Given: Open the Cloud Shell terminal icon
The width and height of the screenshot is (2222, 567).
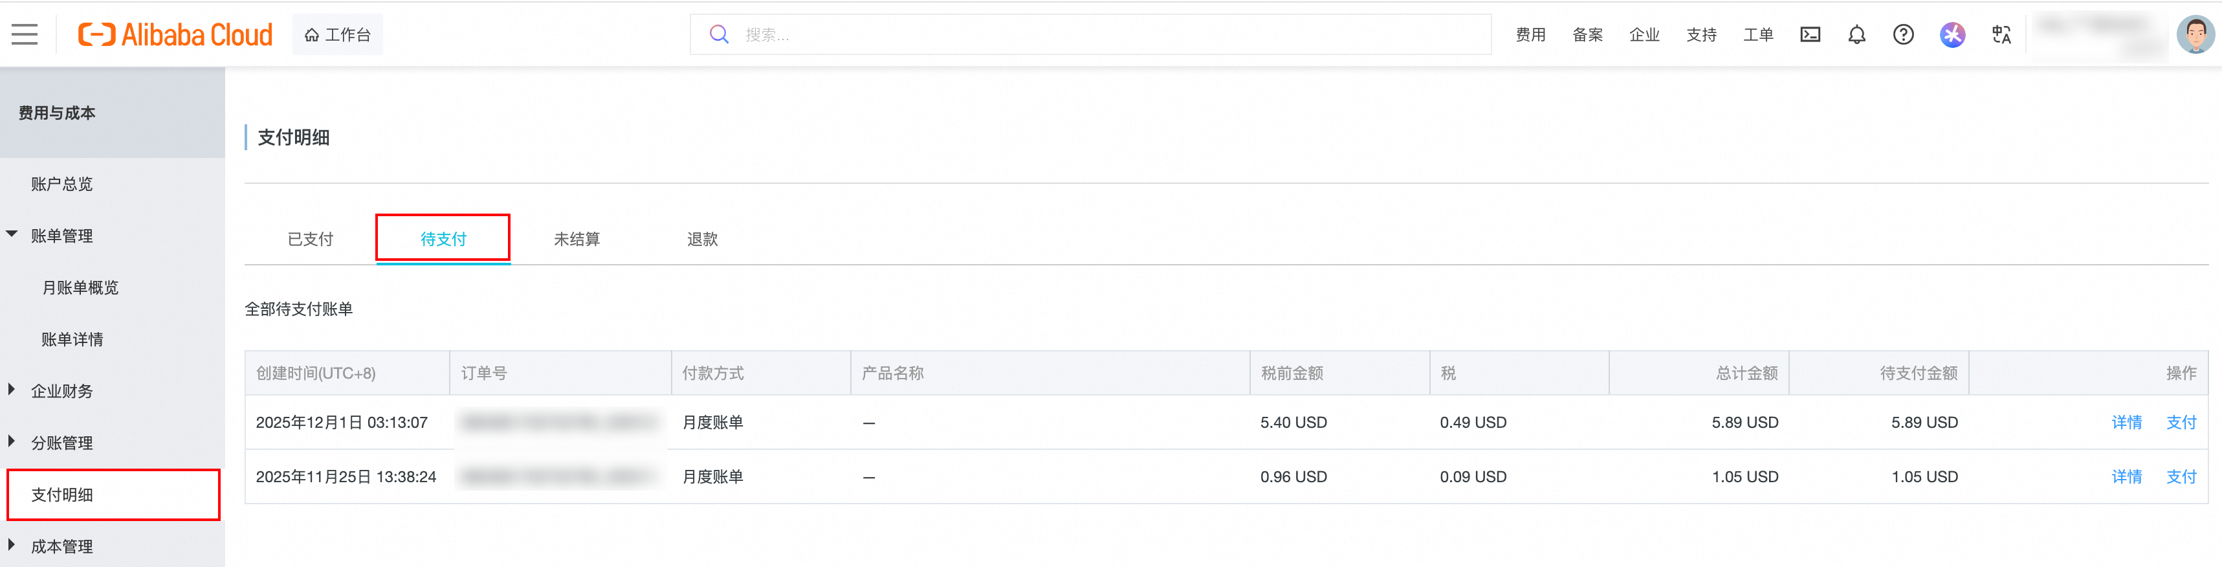Looking at the screenshot, I should click(x=1810, y=34).
